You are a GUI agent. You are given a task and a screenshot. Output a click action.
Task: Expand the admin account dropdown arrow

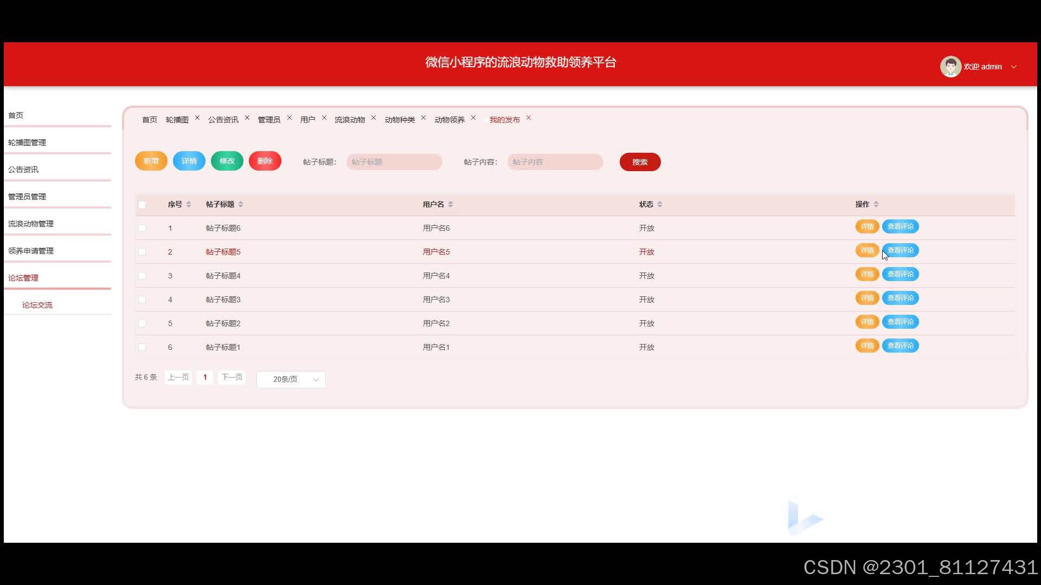(1014, 67)
